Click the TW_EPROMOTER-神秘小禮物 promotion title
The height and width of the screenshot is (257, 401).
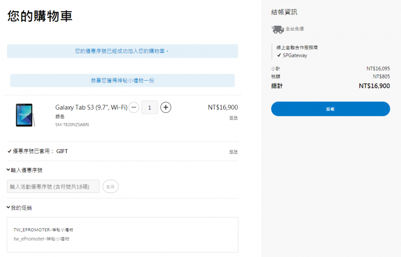[43, 230]
